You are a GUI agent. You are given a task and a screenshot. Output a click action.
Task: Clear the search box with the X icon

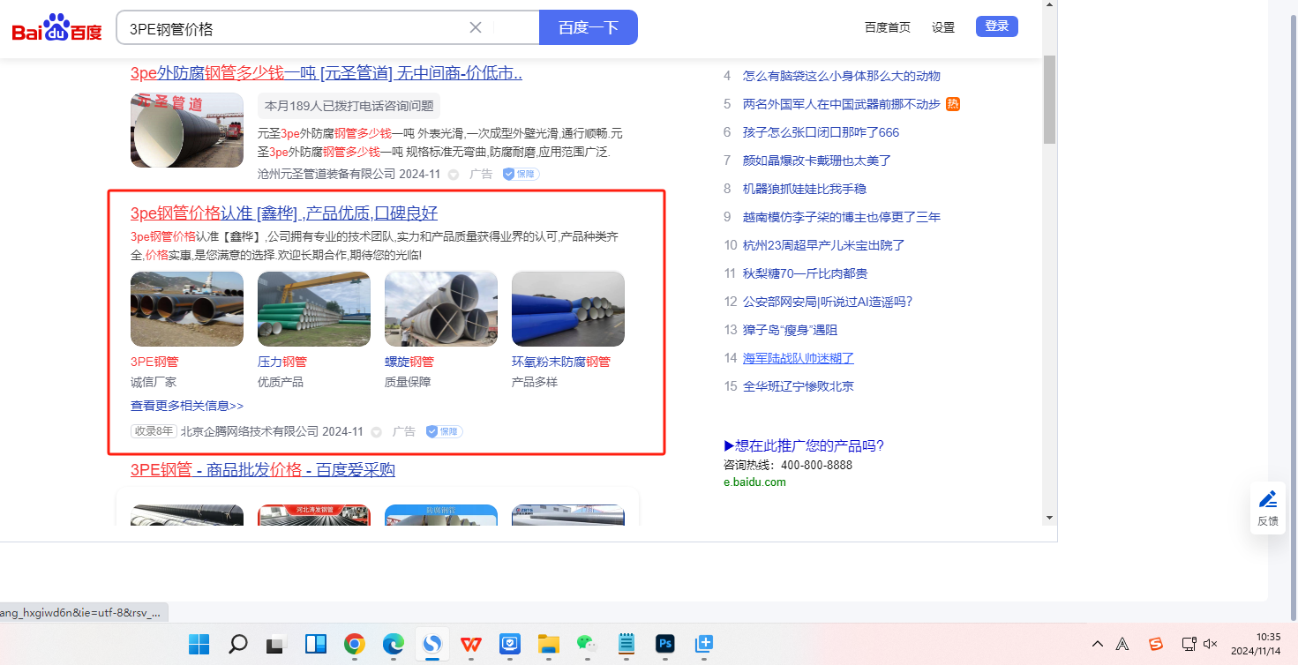point(476,27)
